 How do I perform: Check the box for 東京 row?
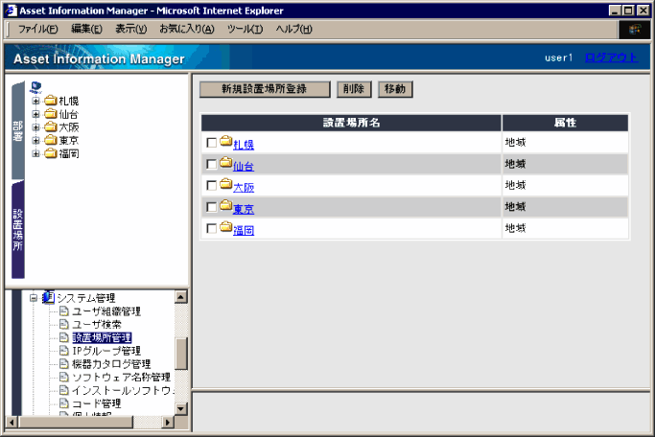[212, 207]
